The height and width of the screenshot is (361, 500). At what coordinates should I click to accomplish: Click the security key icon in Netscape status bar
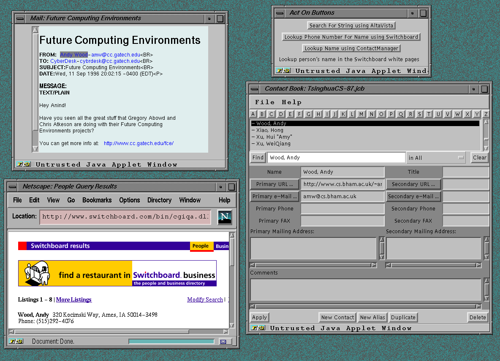pos(17,342)
